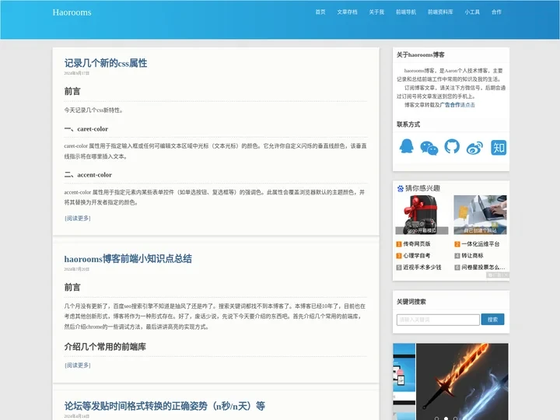Screen dimensions: 560x420
Task: Click ad link 心理学自考
Action: pos(416,256)
